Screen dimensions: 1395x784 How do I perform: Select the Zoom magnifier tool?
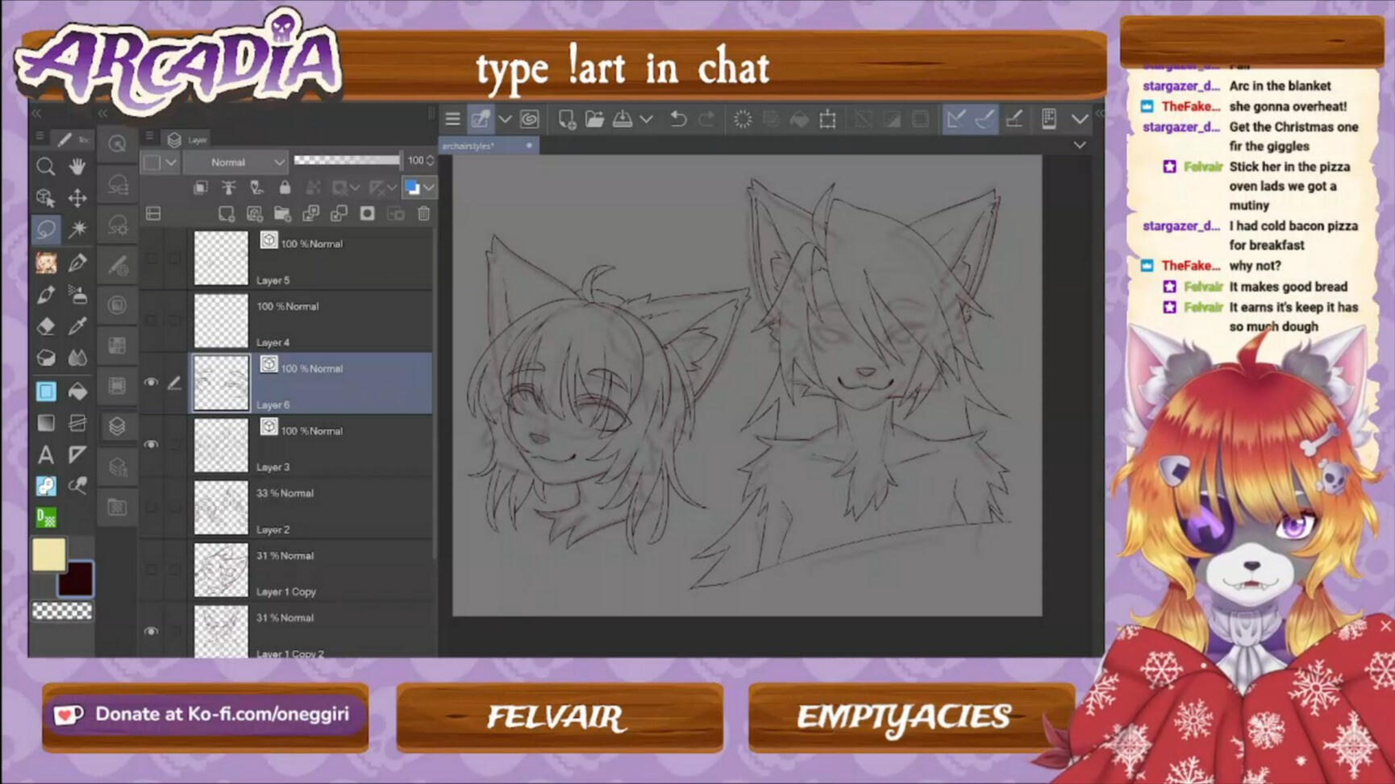pos(45,167)
